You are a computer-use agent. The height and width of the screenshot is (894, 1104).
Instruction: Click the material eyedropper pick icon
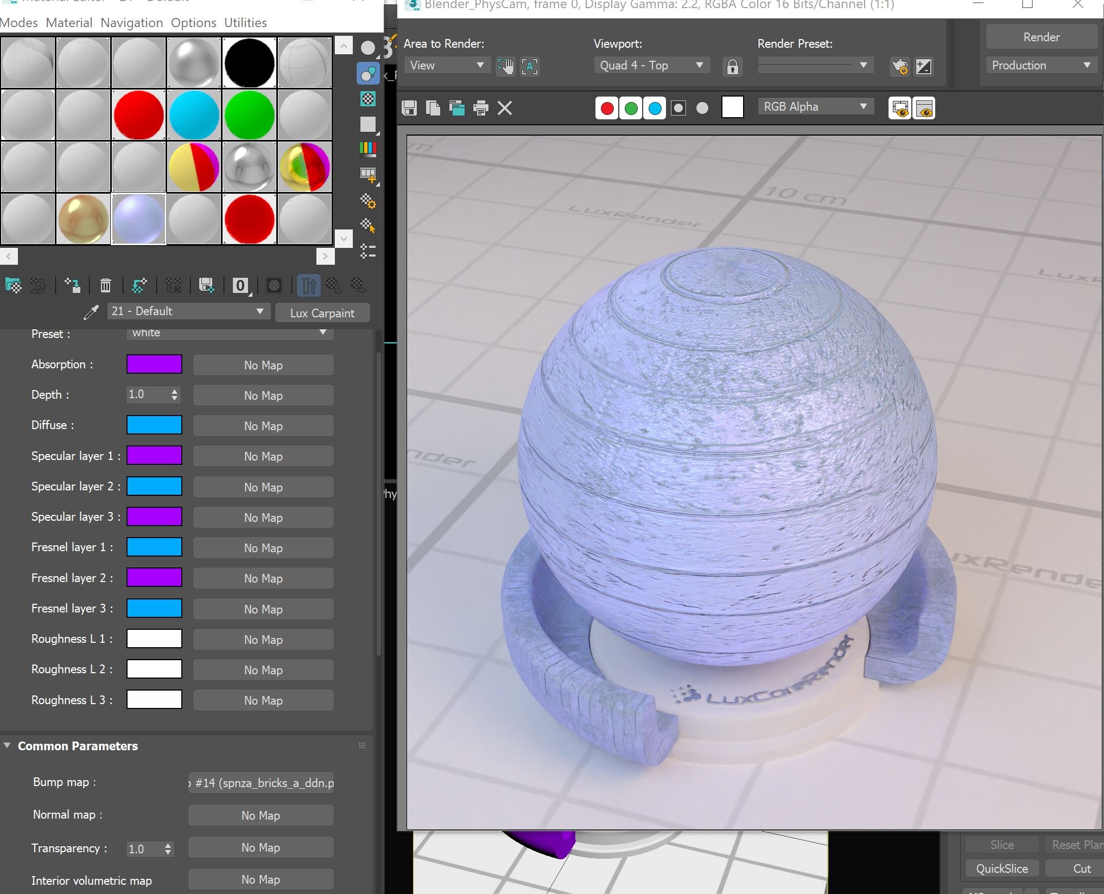(91, 312)
